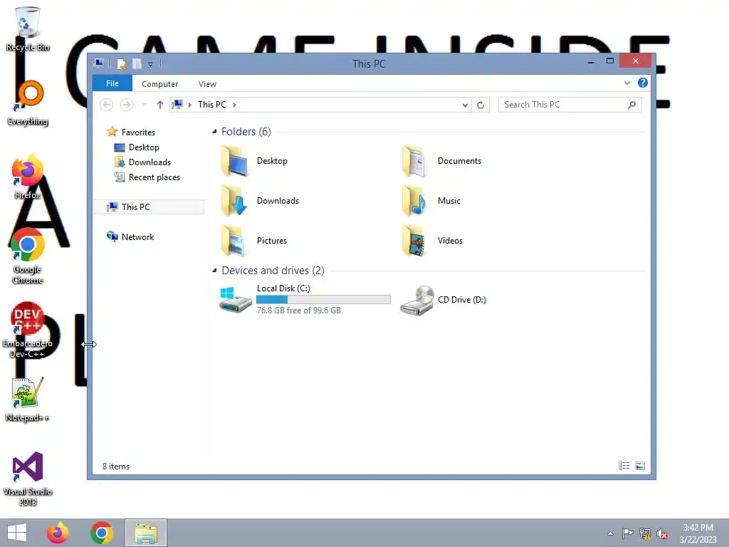Click This PC breadcrumb in address bar

212,105
